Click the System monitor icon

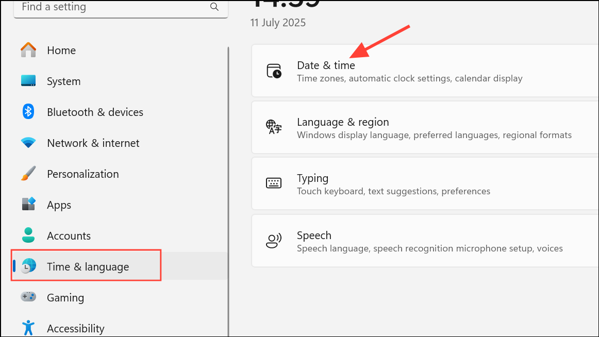pos(28,81)
